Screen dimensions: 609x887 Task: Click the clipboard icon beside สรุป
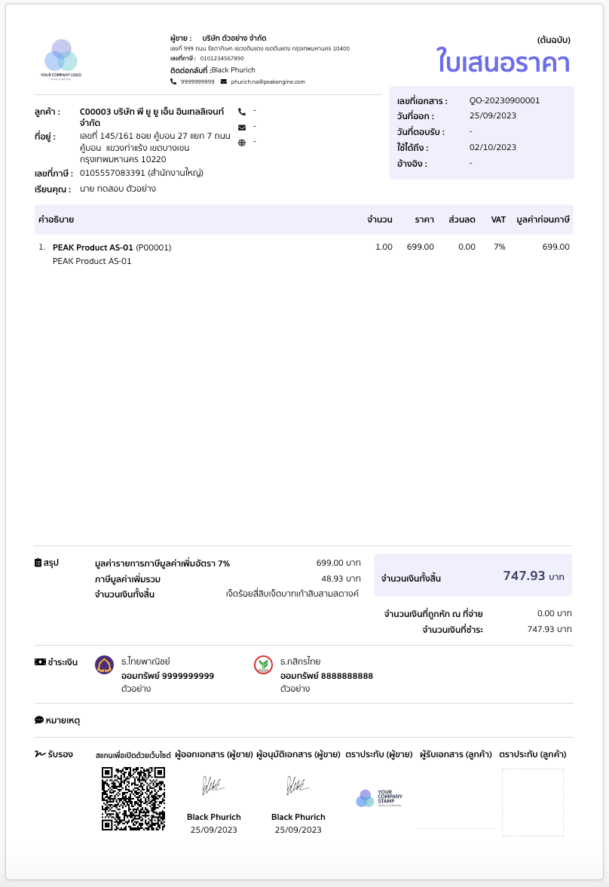38,563
